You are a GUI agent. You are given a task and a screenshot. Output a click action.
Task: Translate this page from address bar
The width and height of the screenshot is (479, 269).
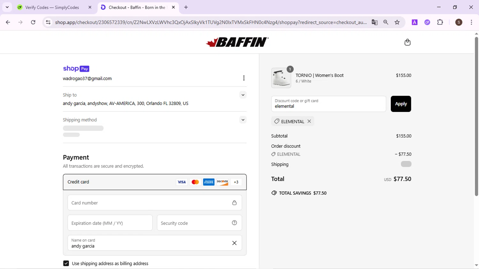click(x=375, y=22)
